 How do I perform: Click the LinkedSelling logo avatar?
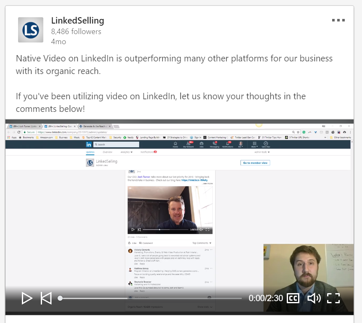click(31, 30)
